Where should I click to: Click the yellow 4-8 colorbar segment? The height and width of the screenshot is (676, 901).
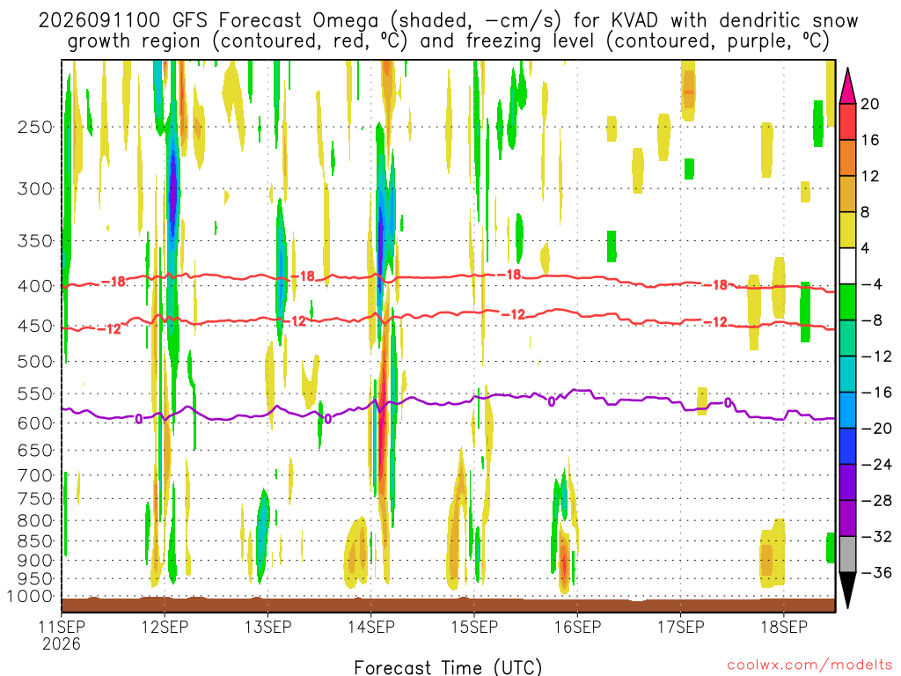(x=847, y=230)
